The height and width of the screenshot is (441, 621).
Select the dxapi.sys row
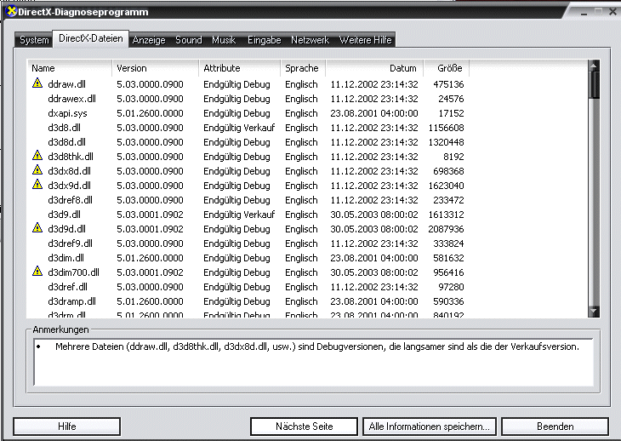tap(248, 113)
